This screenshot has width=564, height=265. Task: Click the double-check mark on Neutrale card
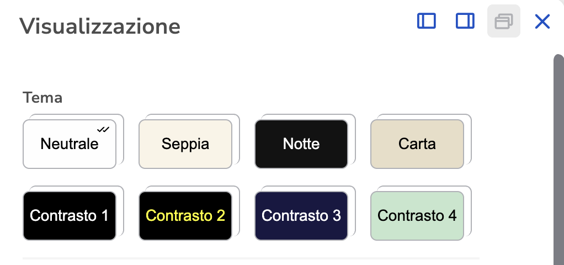point(103,129)
